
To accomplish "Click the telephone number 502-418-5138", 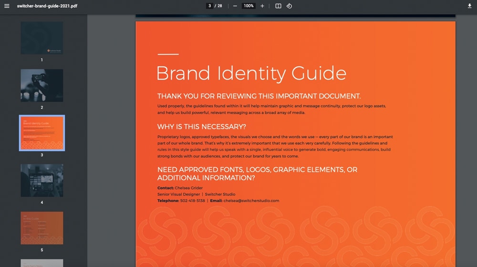I will click(x=193, y=201).
